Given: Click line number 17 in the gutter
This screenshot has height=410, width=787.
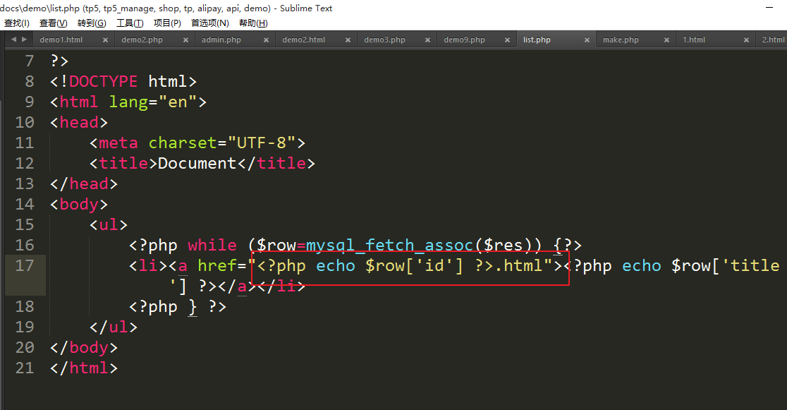Looking at the screenshot, I should (25, 266).
